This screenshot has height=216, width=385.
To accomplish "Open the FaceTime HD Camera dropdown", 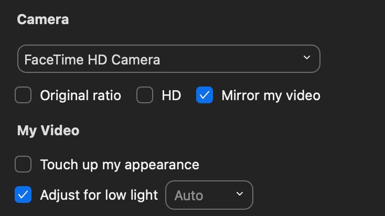I will tap(168, 59).
